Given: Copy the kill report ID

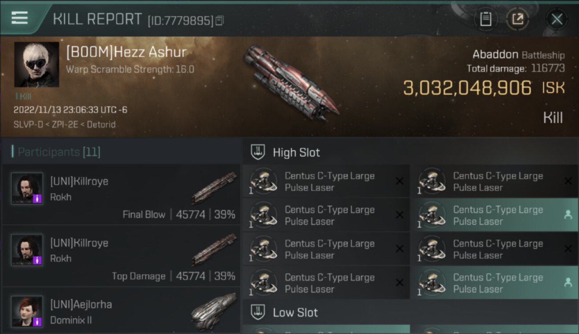Looking at the screenshot, I should click(x=219, y=20).
